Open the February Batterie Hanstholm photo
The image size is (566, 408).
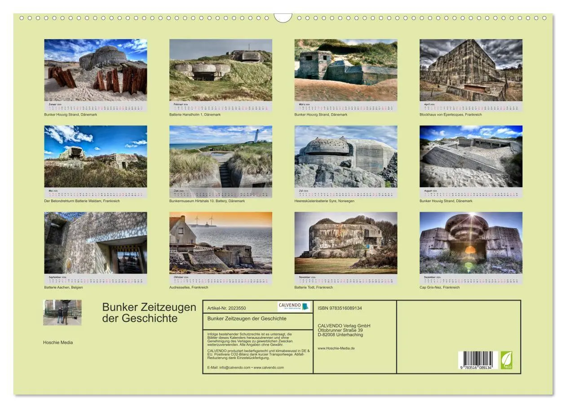(x=221, y=70)
